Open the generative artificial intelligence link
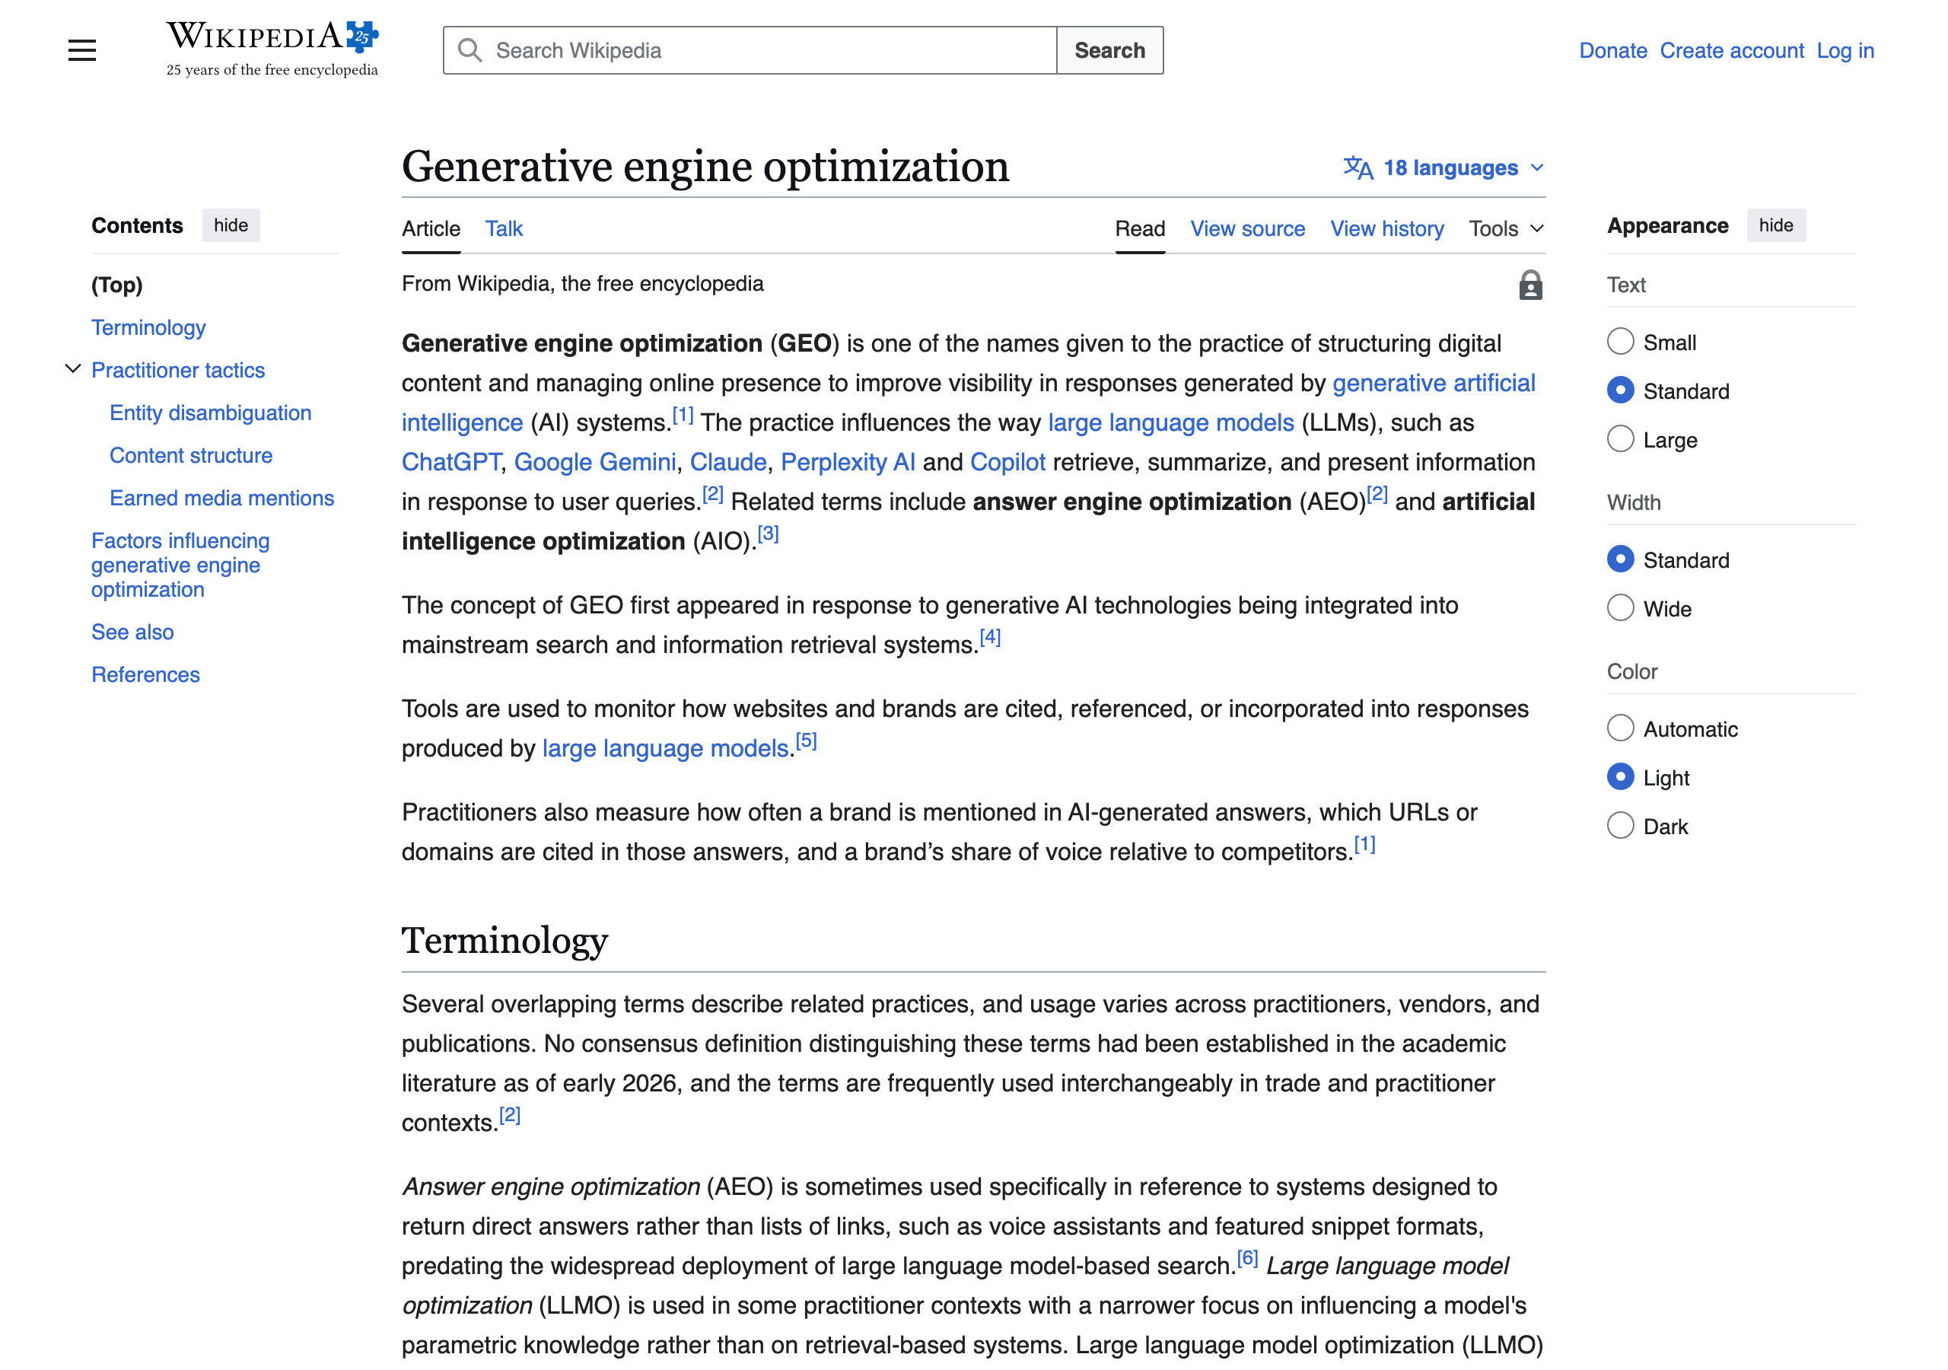This screenshot has height=1370, width=1948. click(1433, 383)
